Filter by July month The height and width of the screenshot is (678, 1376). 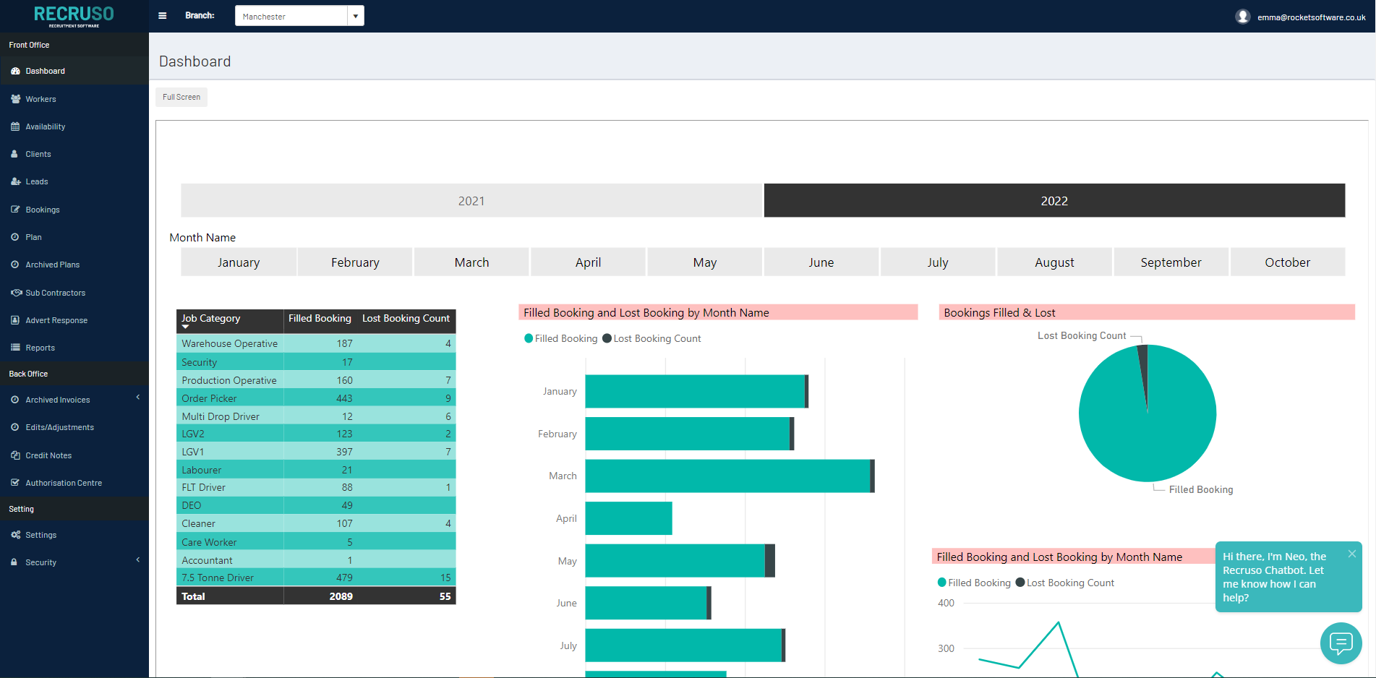click(938, 262)
